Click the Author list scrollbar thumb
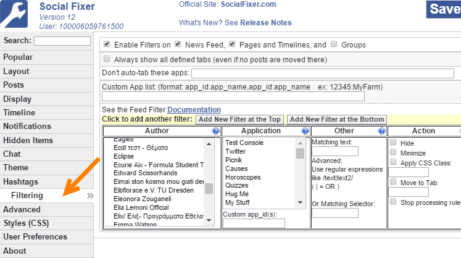This screenshot has height=258, width=461. point(209,189)
